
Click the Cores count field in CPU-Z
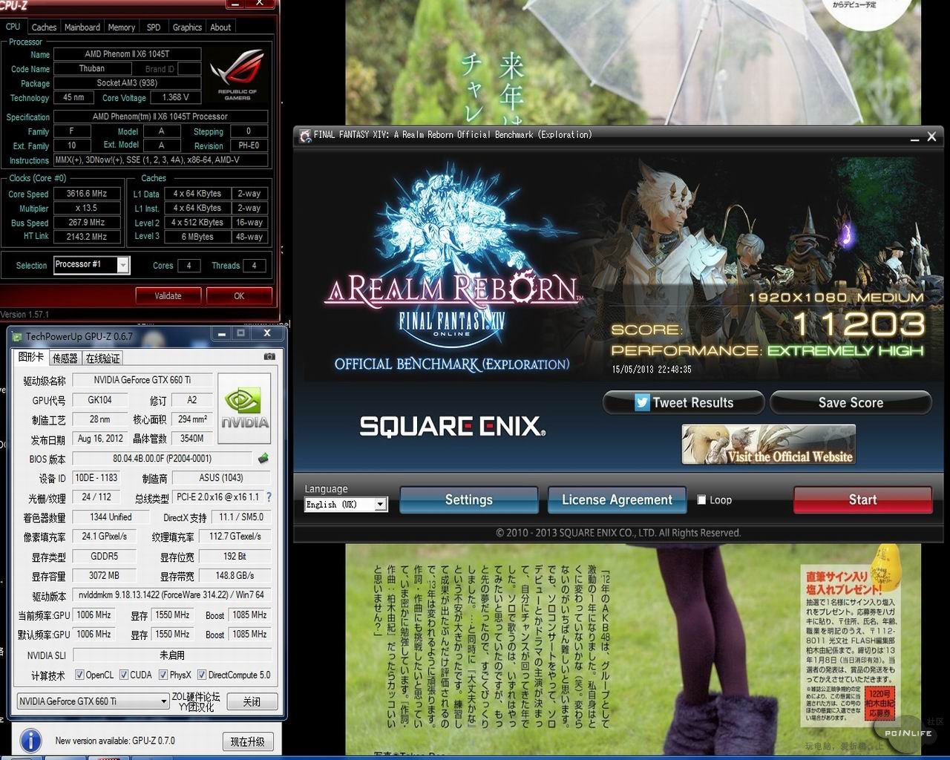click(189, 266)
